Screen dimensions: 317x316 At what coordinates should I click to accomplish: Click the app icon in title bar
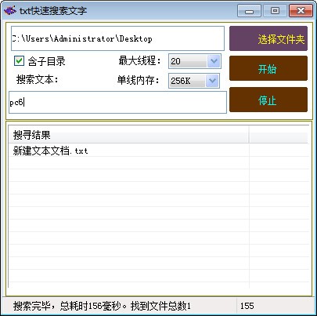click(x=10, y=11)
